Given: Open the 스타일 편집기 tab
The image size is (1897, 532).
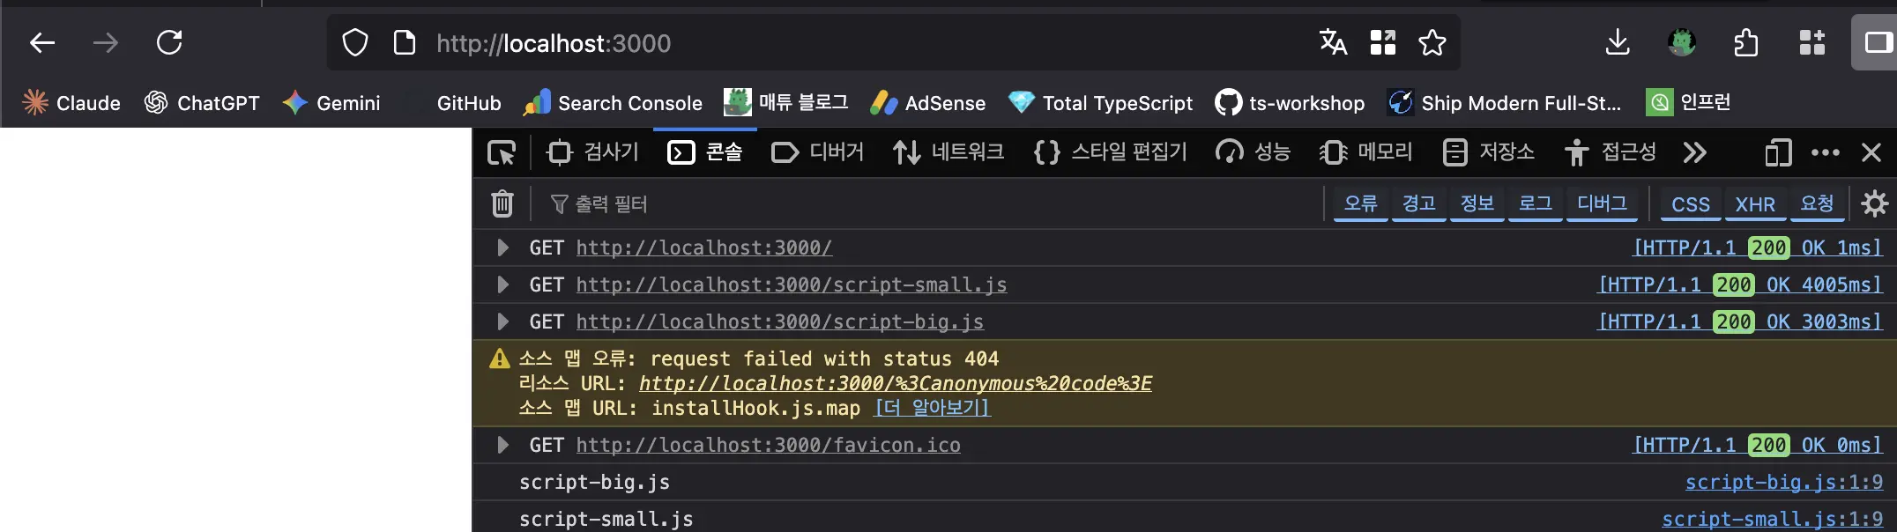Looking at the screenshot, I should tap(1110, 152).
